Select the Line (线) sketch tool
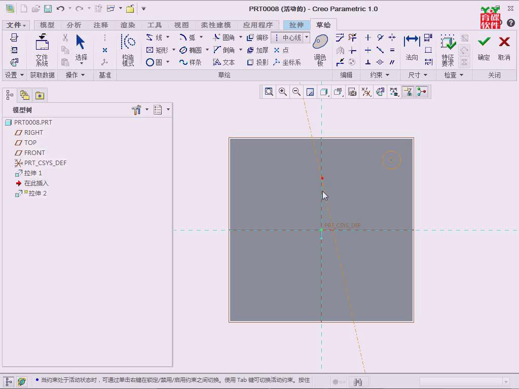This screenshot has width=519, height=389. (x=154, y=37)
